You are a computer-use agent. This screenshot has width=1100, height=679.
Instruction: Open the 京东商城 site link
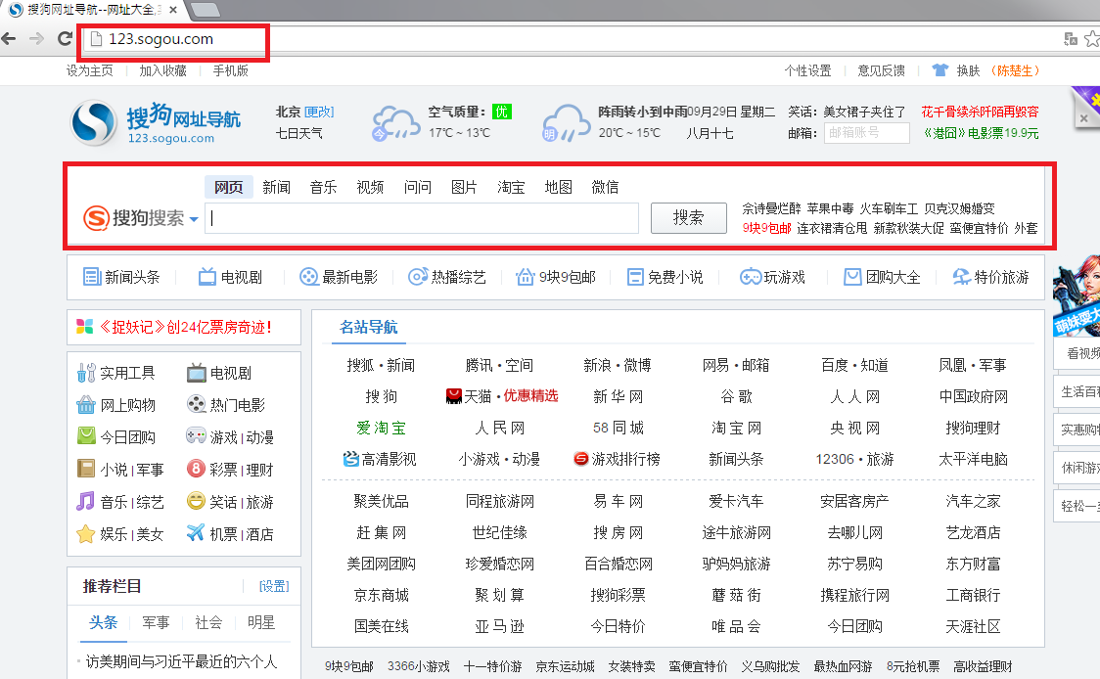point(381,594)
